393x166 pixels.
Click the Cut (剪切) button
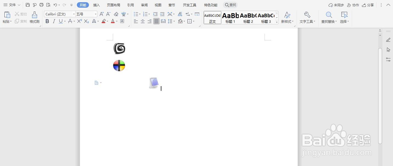tap(21, 14)
